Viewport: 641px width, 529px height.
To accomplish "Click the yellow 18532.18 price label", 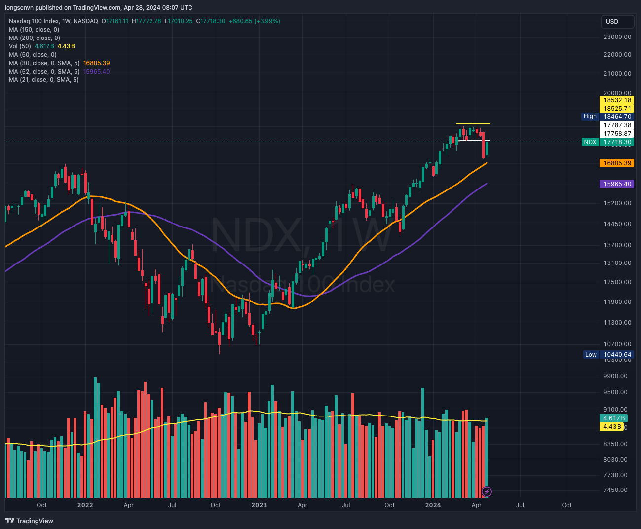I will point(617,100).
